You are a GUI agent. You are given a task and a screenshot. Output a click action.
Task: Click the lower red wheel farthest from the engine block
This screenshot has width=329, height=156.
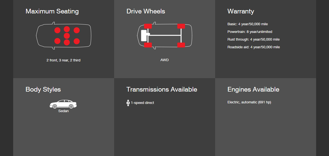pyautogui.click(x=181, y=45)
